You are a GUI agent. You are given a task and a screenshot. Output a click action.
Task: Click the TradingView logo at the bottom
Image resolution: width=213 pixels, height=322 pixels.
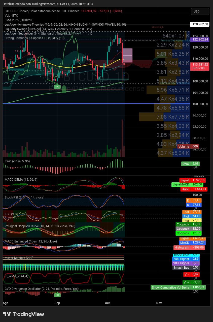click(23, 314)
